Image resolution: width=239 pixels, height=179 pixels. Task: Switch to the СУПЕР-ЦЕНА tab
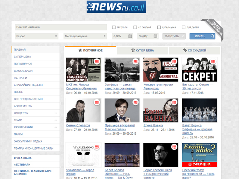pos(143,50)
